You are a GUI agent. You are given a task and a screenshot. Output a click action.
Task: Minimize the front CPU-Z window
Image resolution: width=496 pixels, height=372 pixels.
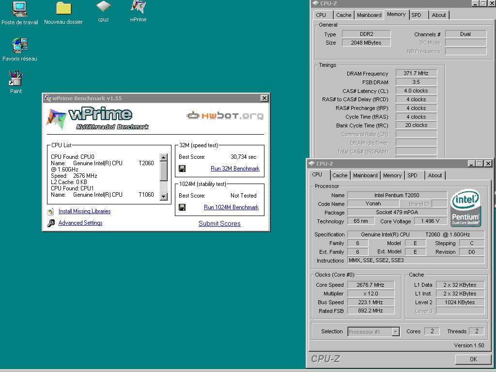[x=472, y=164]
